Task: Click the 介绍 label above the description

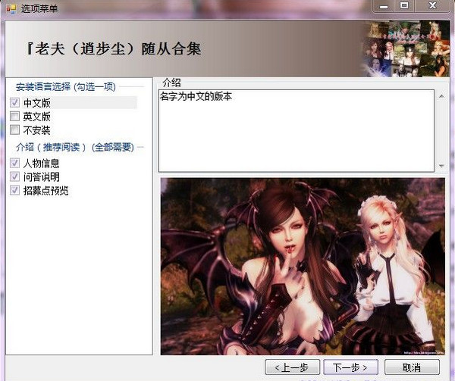Action: pos(172,83)
